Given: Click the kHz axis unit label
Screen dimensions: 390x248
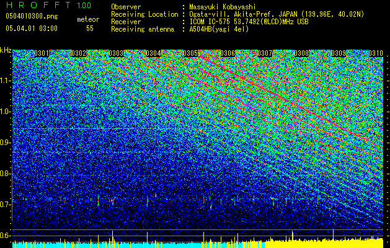Looking at the screenshot, I should (6, 50).
